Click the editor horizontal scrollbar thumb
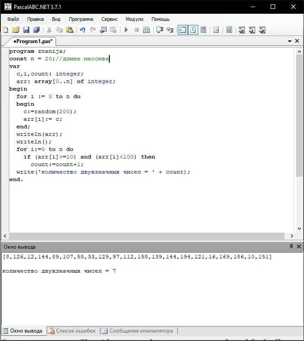Image resolution: width=304 pixels, height=341 pixels. [x=147, y=236]
